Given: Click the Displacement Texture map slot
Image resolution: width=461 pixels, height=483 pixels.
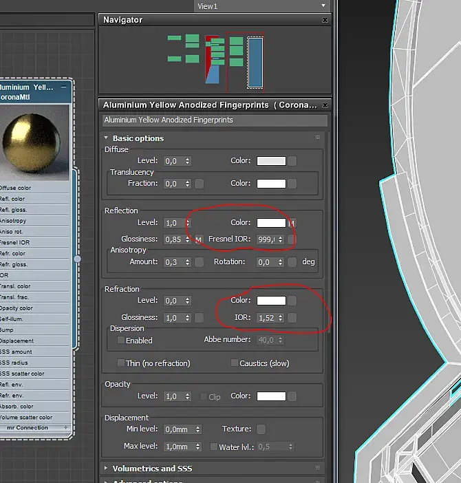Looking at the screenshot, I should tap(261, 429).
